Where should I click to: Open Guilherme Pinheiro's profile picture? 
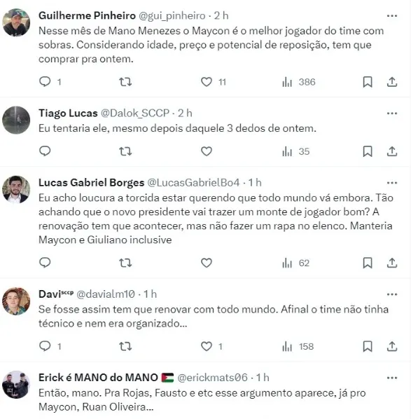coord(16,22)
